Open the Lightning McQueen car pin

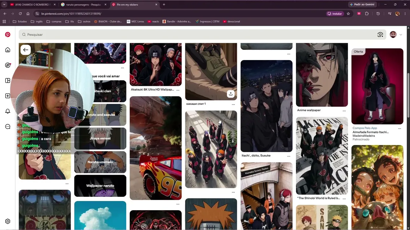pyautogui.click(x=156, y=148)
